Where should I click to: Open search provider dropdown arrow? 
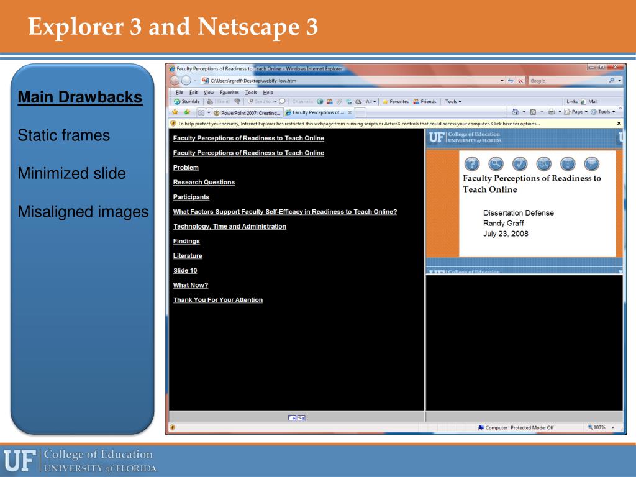(620, 81)
